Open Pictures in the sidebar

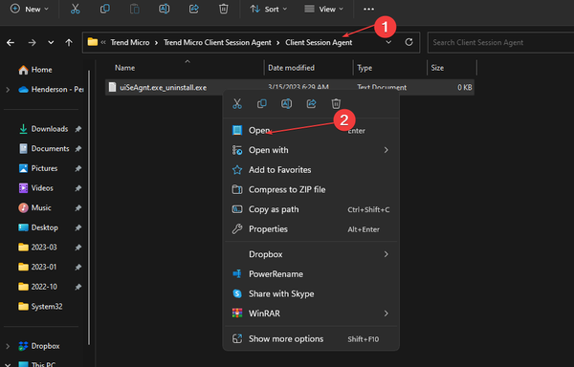click(38, 168)
